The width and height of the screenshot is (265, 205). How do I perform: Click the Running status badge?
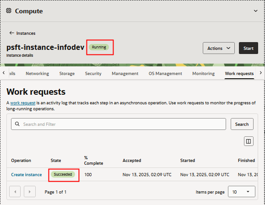(99, 47)
